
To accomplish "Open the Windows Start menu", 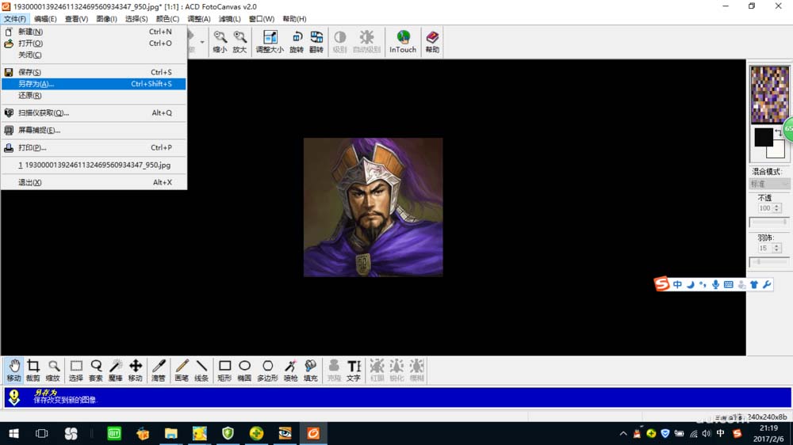I will 13,433.
